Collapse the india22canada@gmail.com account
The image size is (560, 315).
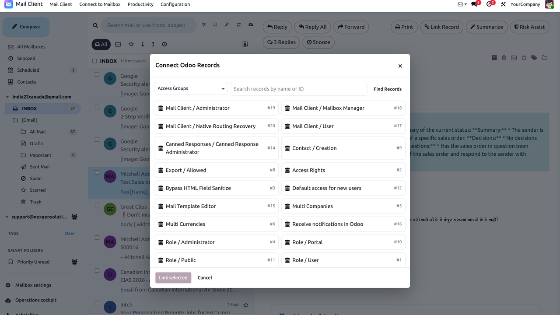(x=7, y=97)
